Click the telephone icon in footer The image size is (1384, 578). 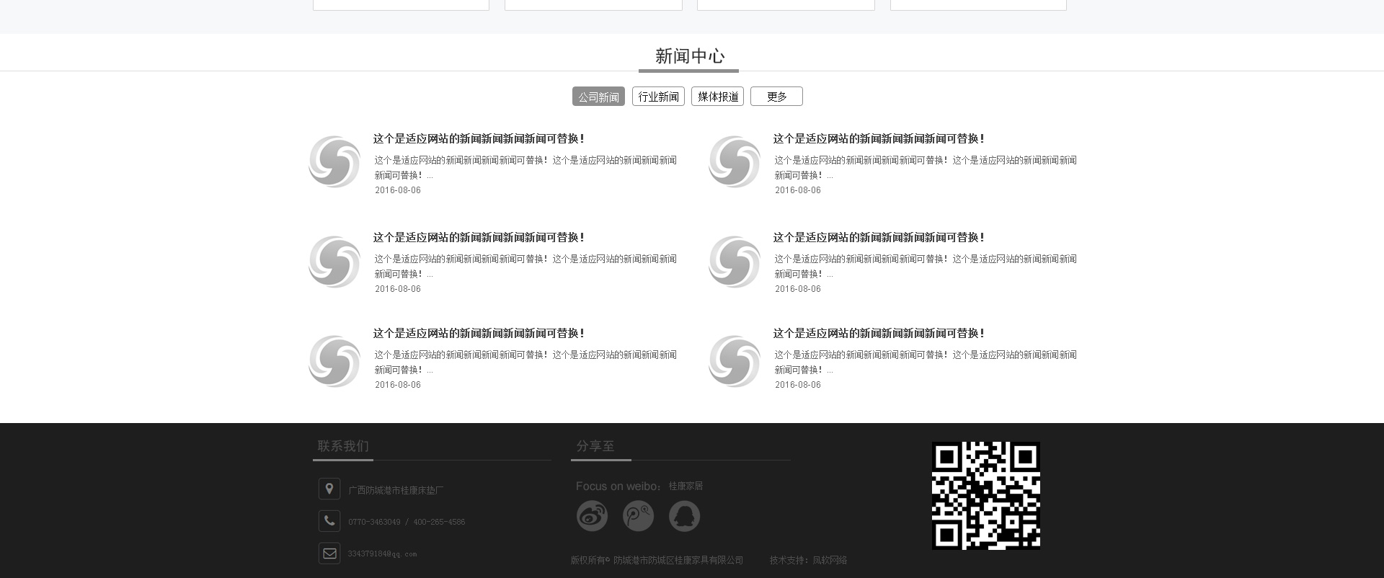pyautogui.click(x=329, y=520)
